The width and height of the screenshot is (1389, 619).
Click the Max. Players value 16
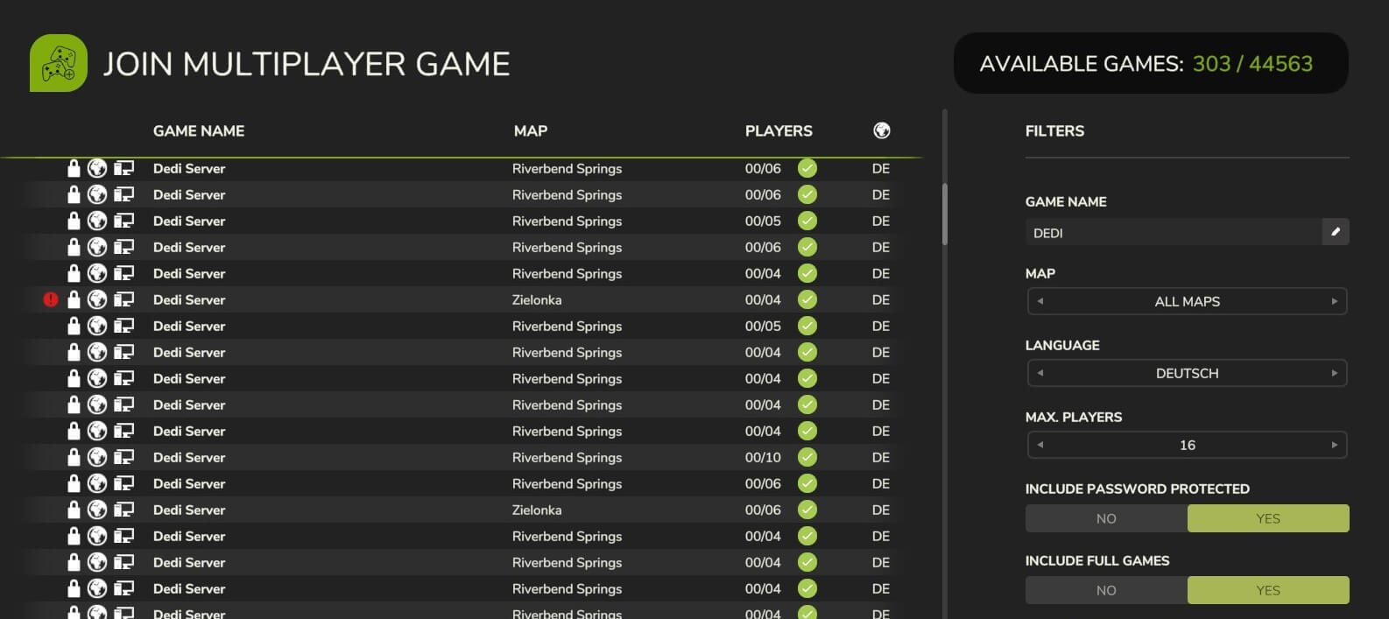(x=1188, y=445)
